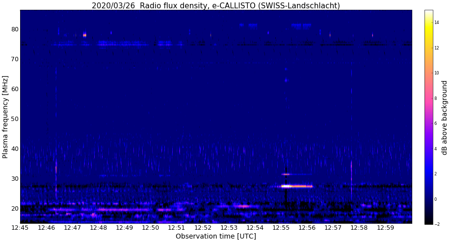Click the colorbar tick label 4
Viewport: 451px width, 242px height.
pos(435,149)
